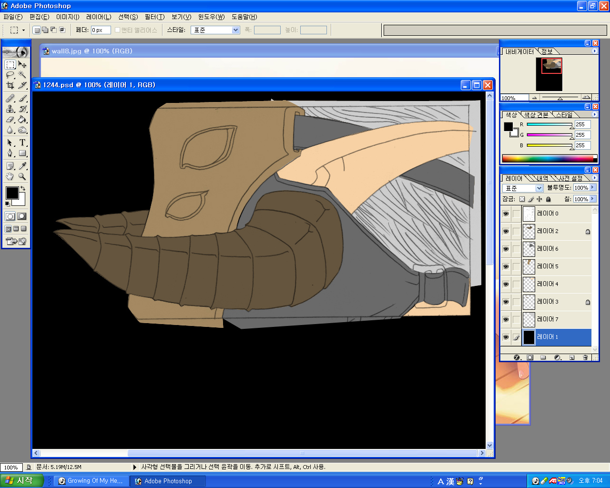The image size is (610, 488).
Task: Open the 파일(F) menu
Action: (13, 17)
